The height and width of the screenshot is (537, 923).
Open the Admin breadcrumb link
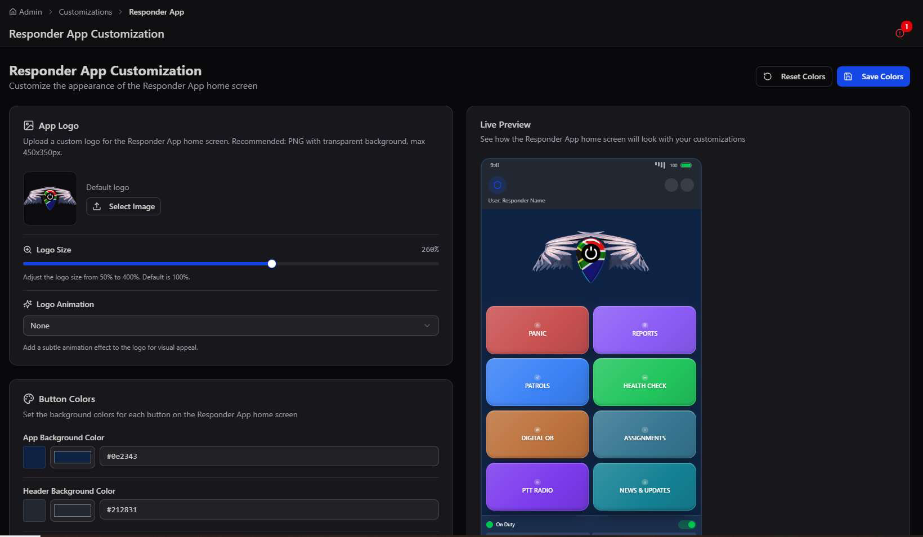[30, 12]
